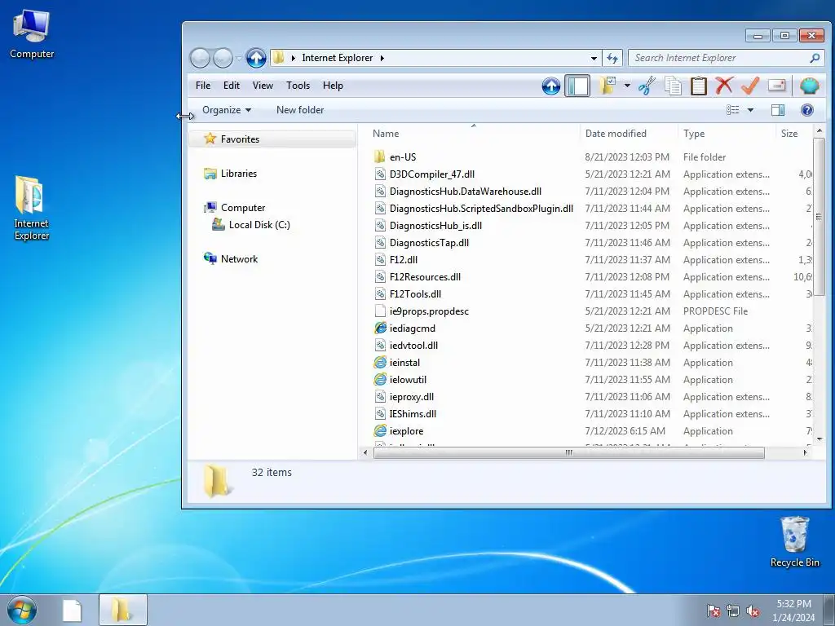835x626 pixels.
Task: Select Network in the navigation pane
Action: (239, 258)
